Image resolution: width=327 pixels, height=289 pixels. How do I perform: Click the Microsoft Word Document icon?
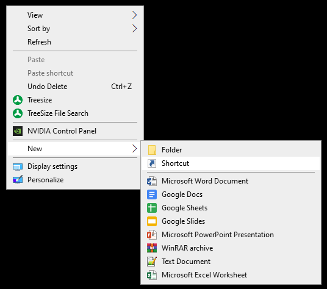click(x=152, y=181)
